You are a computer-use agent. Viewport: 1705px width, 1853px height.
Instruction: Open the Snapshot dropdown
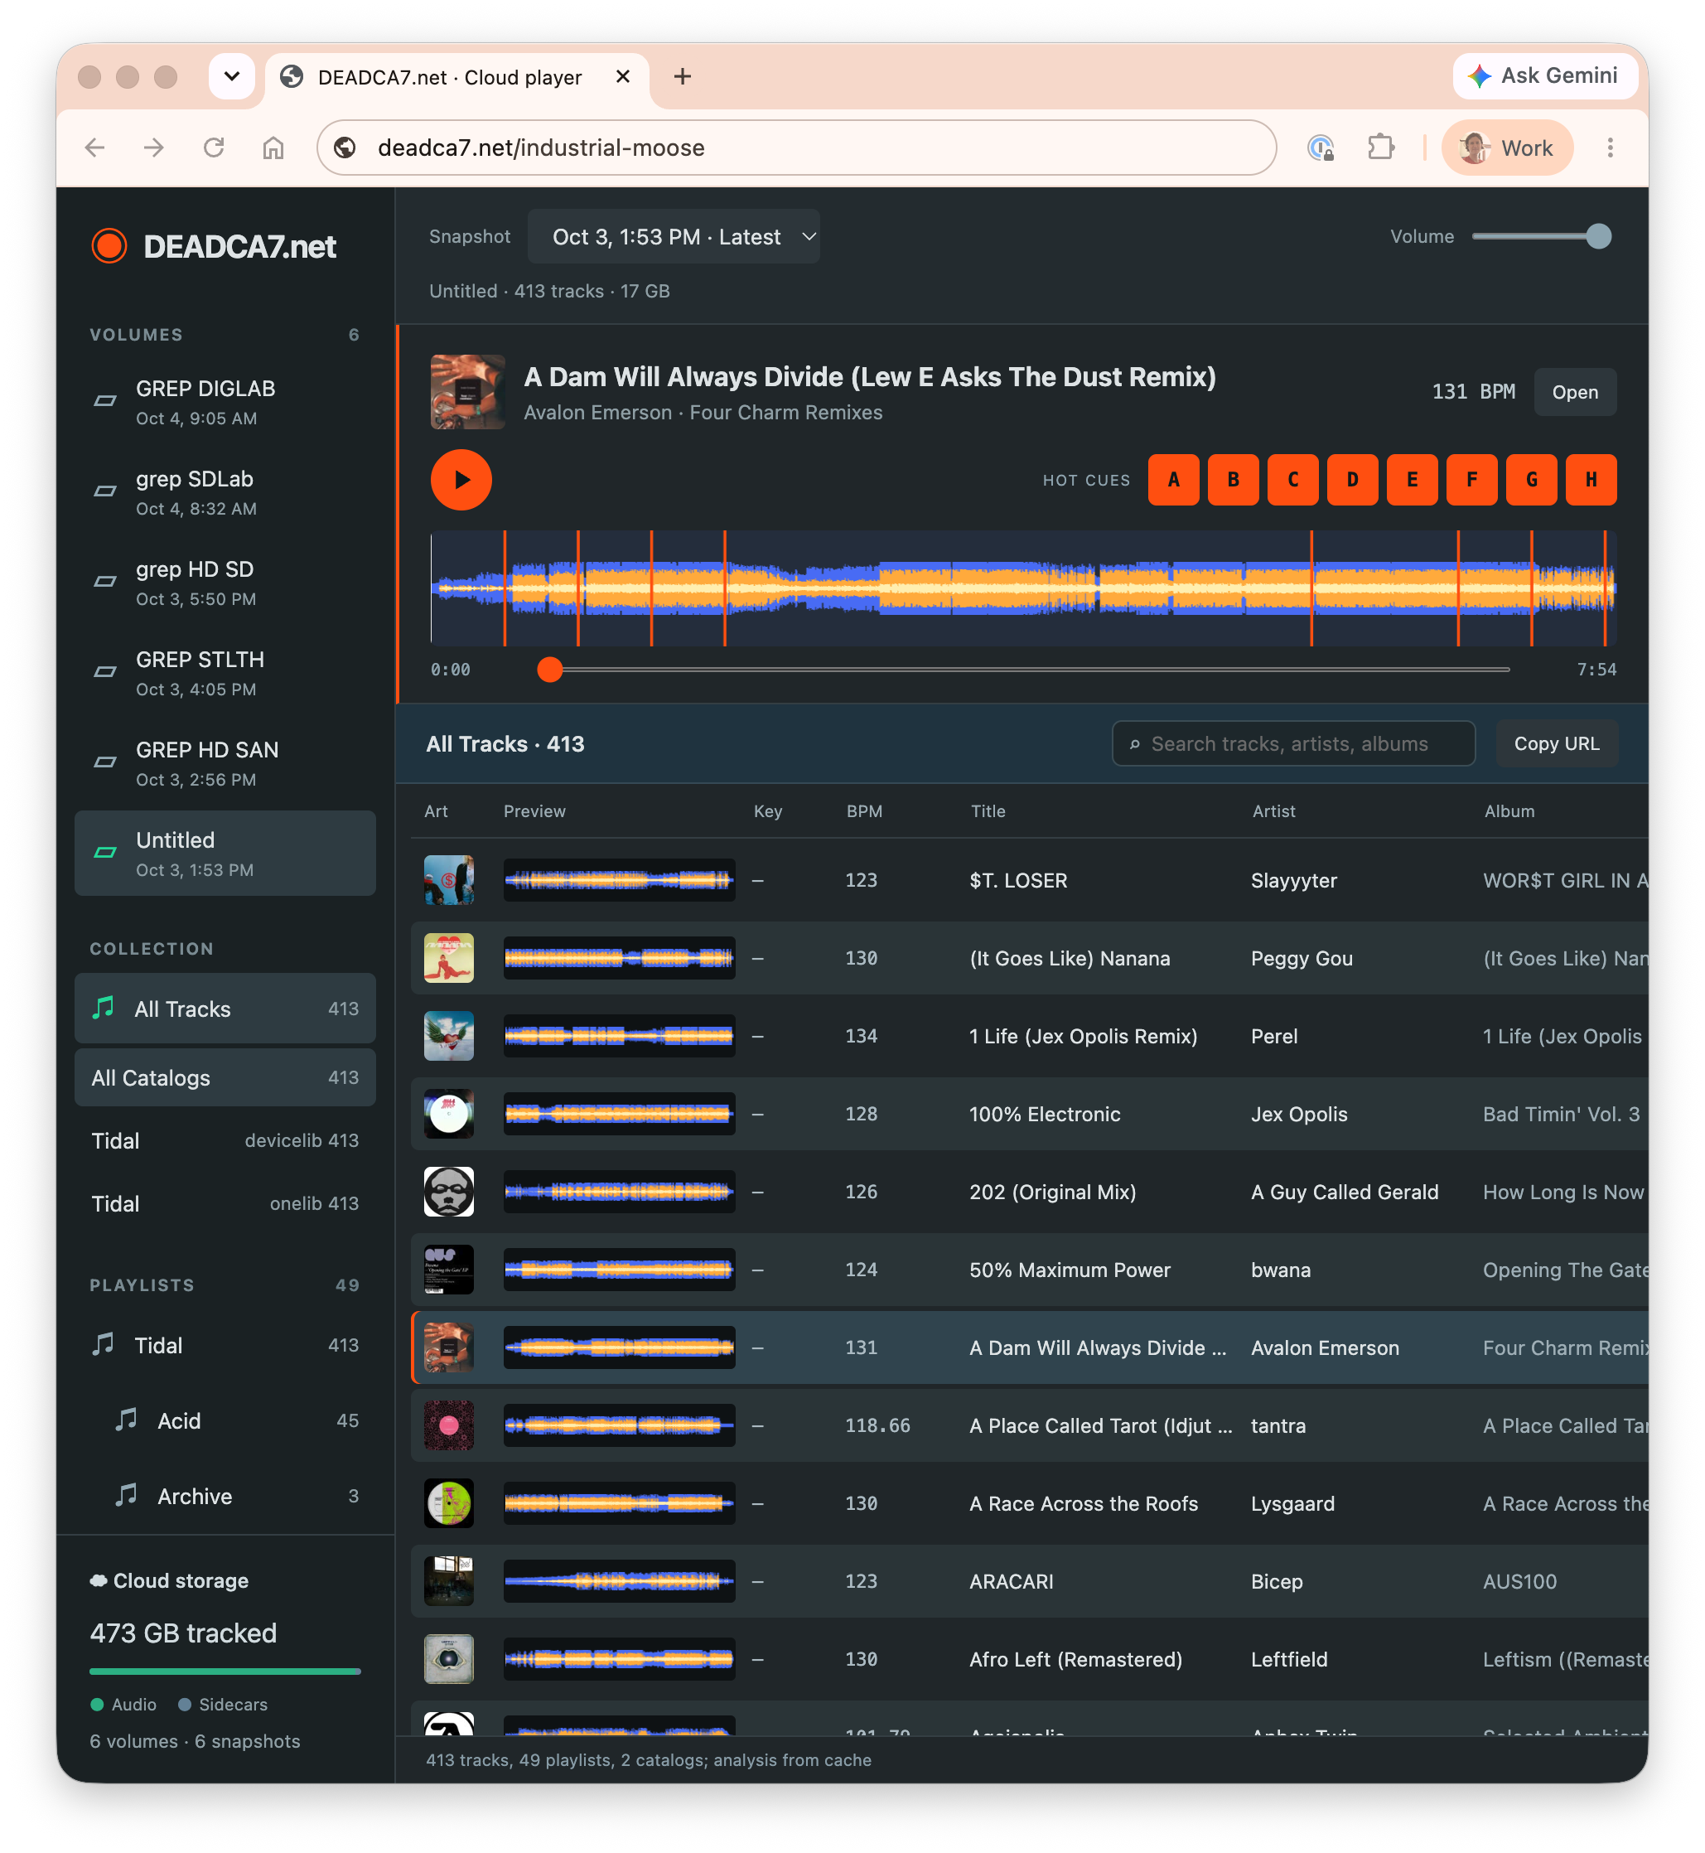click(x=674, y=237)
